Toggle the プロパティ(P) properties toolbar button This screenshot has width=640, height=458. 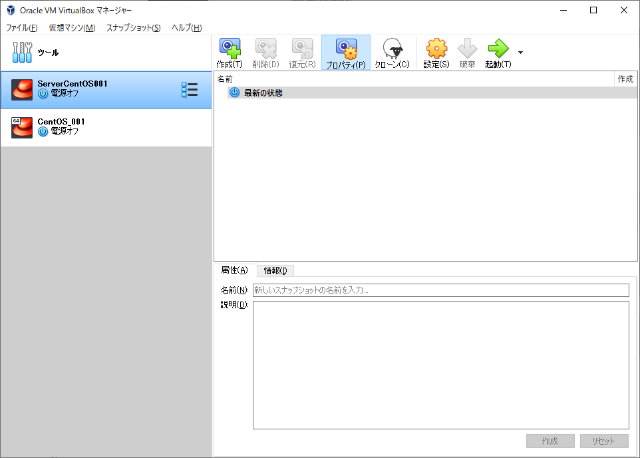click(346, 53)
